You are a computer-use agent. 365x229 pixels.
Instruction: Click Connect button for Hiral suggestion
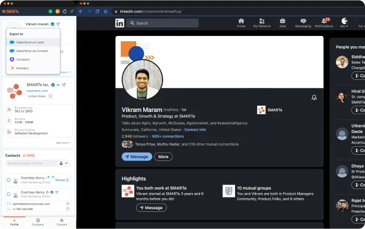(x=359, y=110)
